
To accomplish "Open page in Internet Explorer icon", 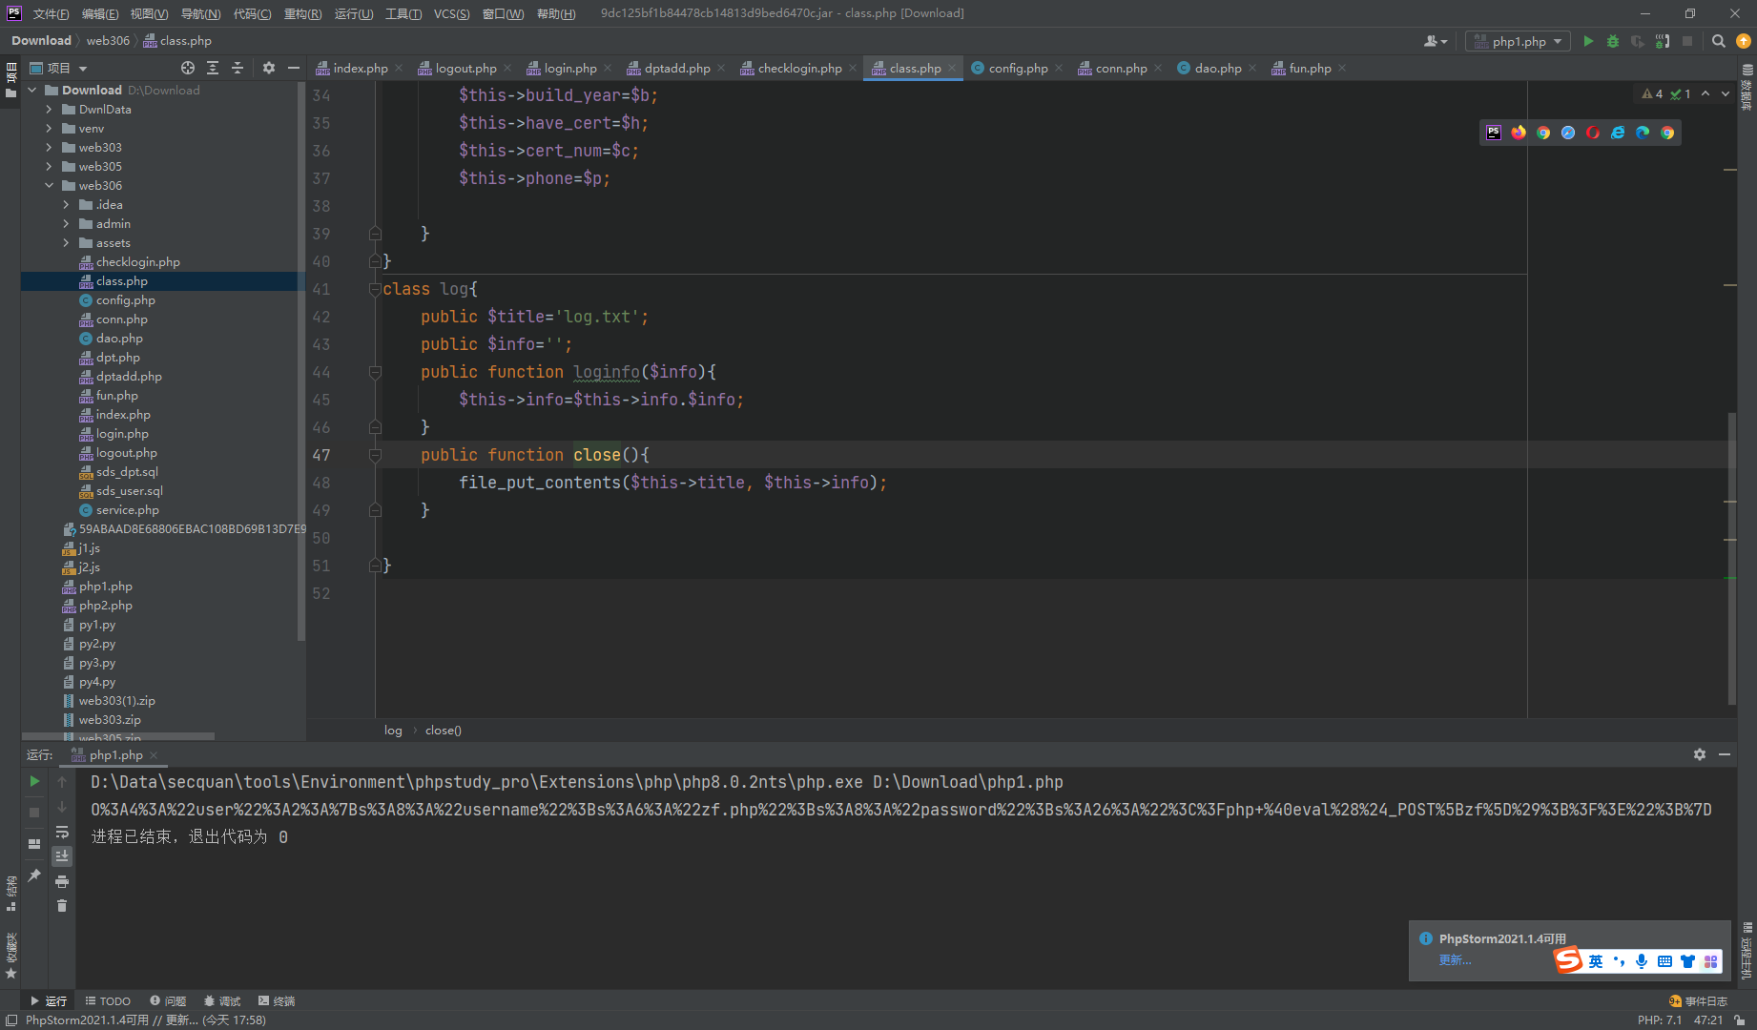I will click(1618, 133).
